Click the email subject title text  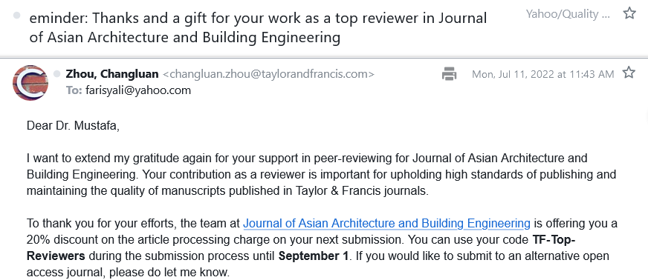pos(258,27)
